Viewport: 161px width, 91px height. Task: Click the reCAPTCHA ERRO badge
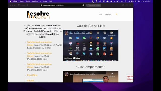click(130, 78)
